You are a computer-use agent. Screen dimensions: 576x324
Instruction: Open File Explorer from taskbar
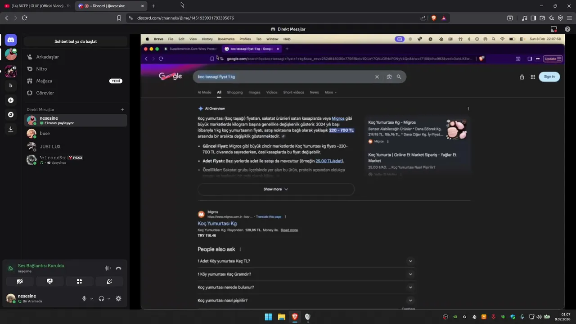point(281,317)
